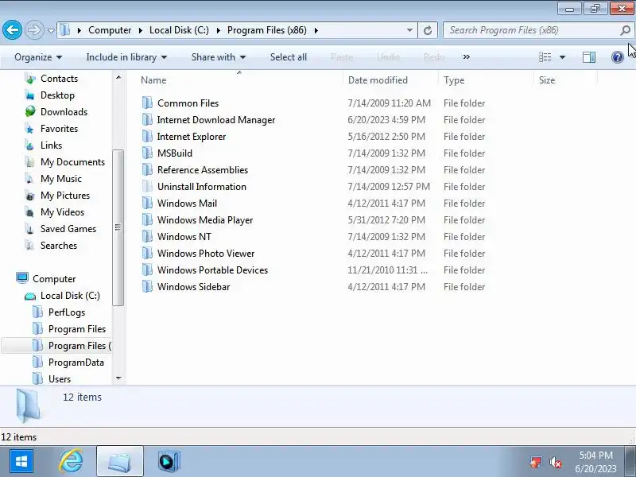
Task: Expand the arrow after Computer breadcrumb
Action: pyautogui.click(x=141, y=30)
